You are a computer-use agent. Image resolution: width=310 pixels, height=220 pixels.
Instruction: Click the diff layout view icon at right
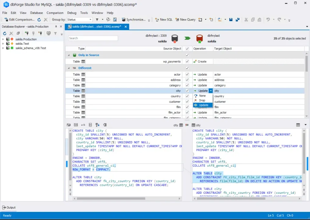pyautogui.click(x=298, y=125)
